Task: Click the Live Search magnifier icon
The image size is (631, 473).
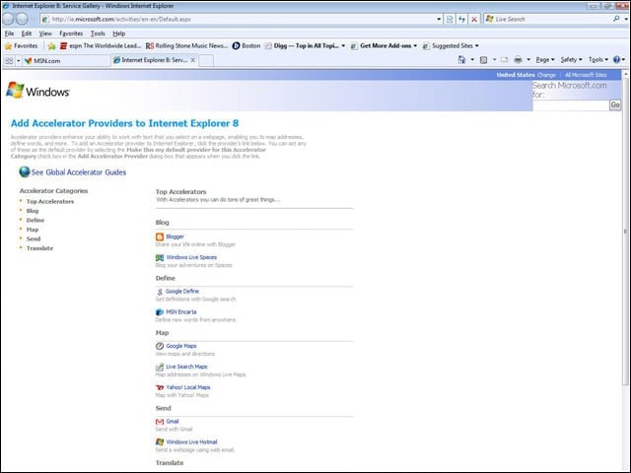Action: pos(616,19)
